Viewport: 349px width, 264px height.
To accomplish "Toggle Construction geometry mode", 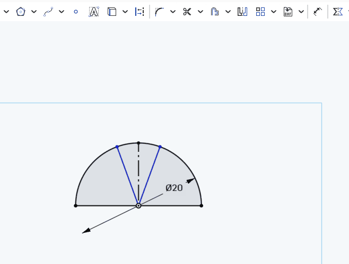I will [x=139, y=12].
